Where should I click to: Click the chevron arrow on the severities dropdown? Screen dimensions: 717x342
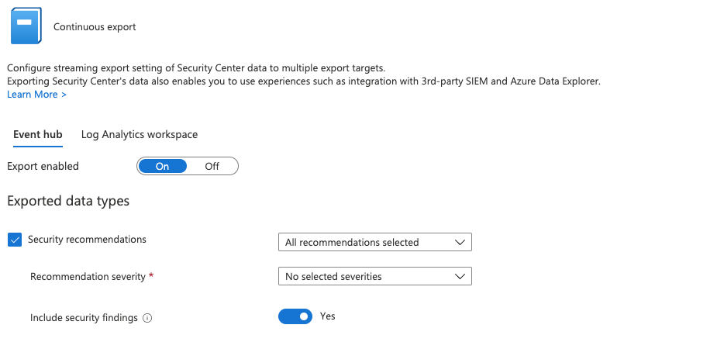(460, 276)
